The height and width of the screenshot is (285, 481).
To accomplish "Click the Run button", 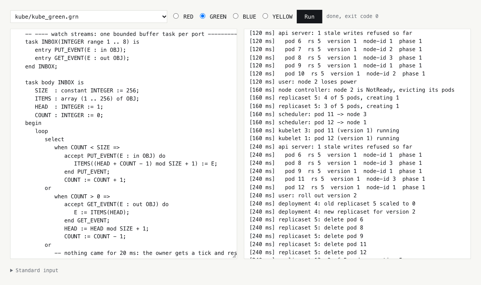I will tap(309, 17).
